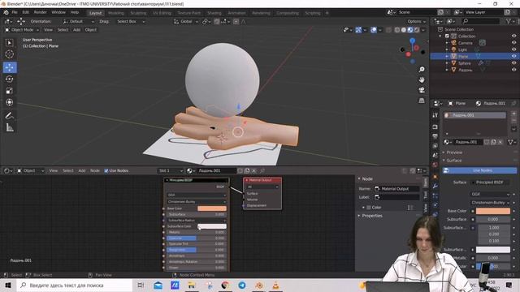Click the outliner filter funnel icon
The image size is (520, 292).
point(509,21)
